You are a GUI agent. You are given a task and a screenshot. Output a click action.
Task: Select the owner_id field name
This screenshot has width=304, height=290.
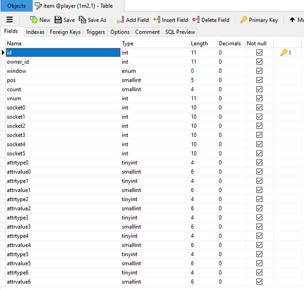[18, 62]
